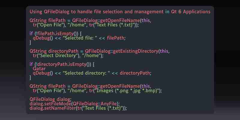Click the stray word 'Qatar'
Viewport: 240px width, 120px height.
click(x=39, y=69)
